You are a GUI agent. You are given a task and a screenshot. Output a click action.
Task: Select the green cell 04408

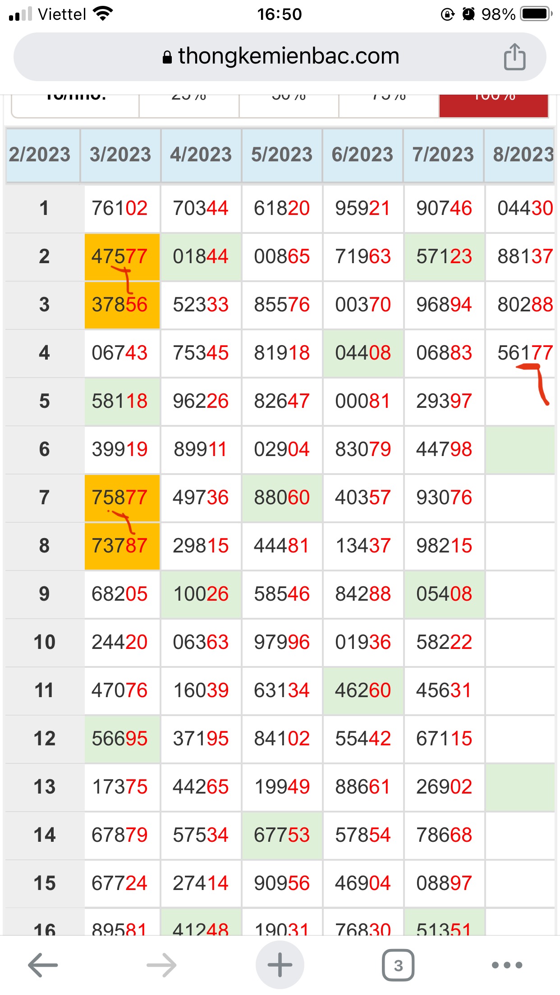click(363, 353)
